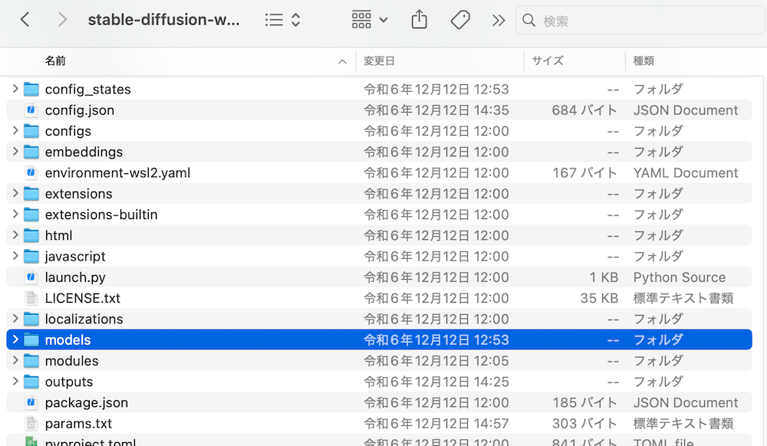Sort by the 変更日 column header

[x=379, y=61]
